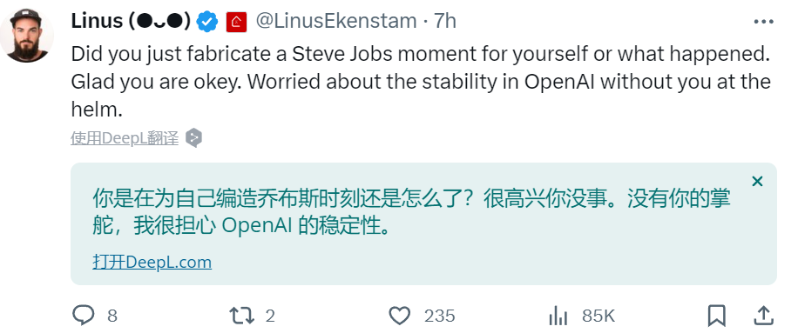Click the Chinese translated text block
The height and width of the screenshot is (333, 798).
click(x=412, y=212)
